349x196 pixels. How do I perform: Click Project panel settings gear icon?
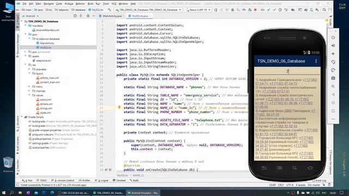pos(88,16)
